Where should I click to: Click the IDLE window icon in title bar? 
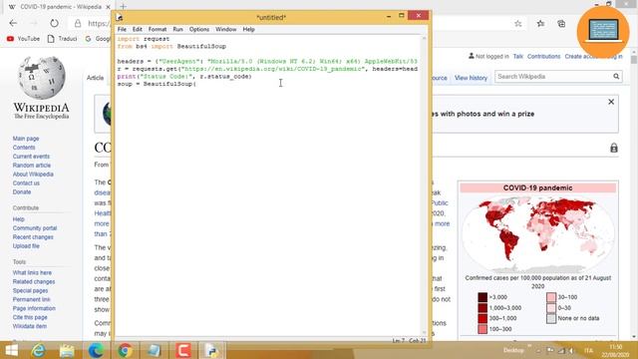pos(120,17)
